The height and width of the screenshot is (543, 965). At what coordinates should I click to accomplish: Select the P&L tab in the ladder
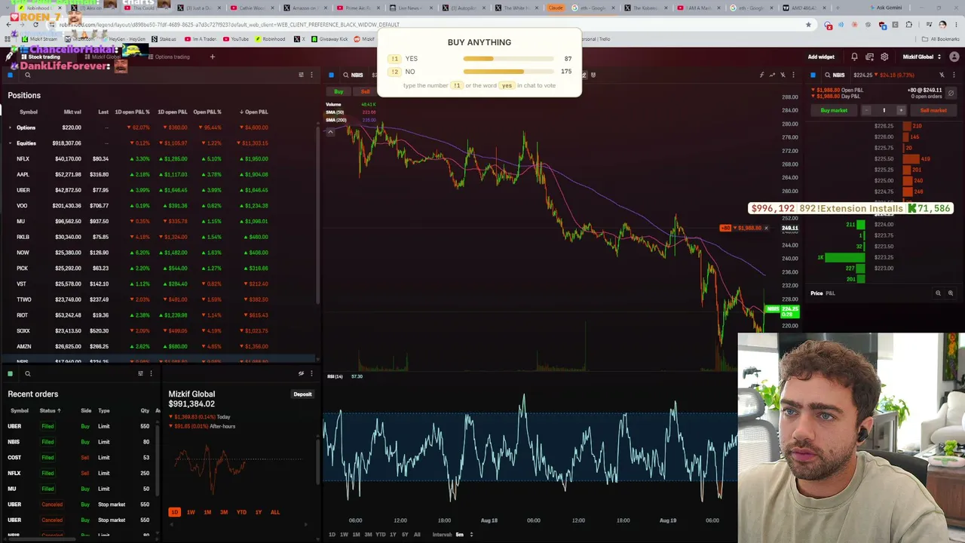[x=830, y=293]
